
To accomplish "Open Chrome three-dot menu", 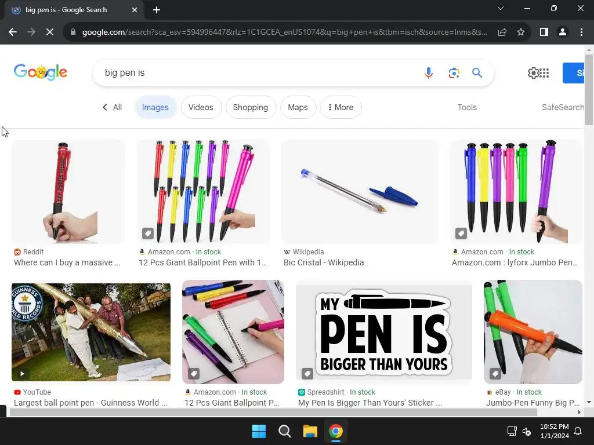I will 581,32.
